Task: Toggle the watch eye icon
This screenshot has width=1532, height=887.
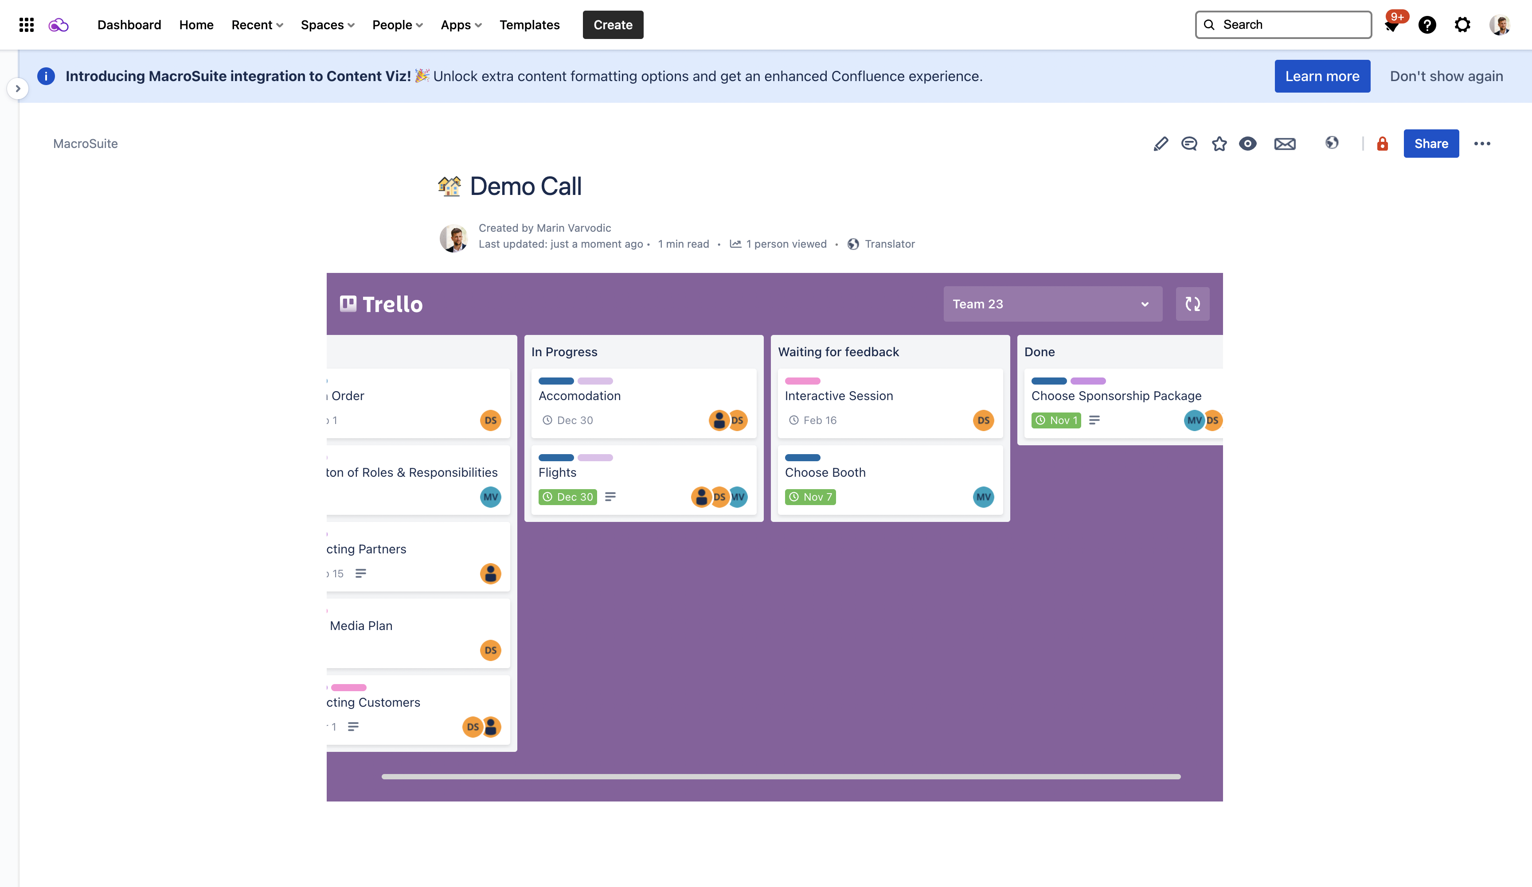Action: pyautogui.click(x=1247, y=144)
